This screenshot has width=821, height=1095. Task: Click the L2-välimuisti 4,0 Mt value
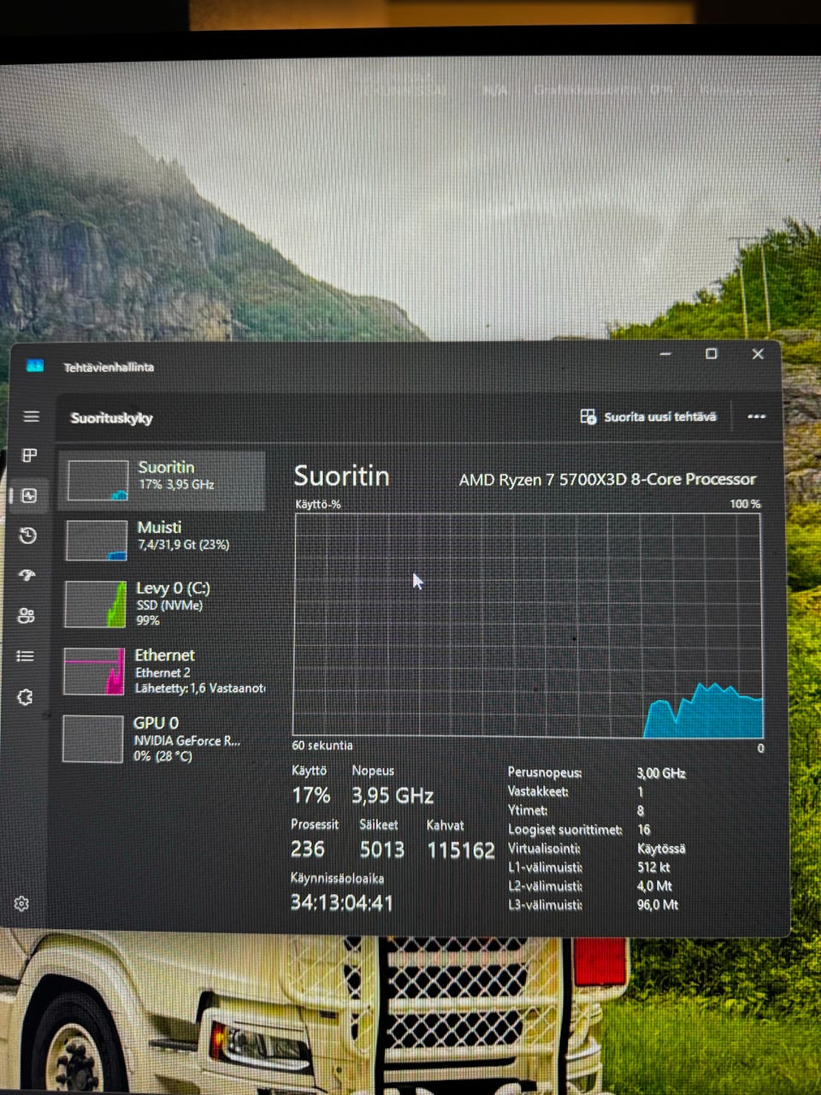coord(654,885)
